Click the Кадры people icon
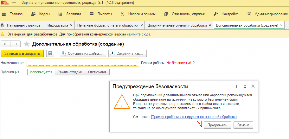 [x=33, y=14]
